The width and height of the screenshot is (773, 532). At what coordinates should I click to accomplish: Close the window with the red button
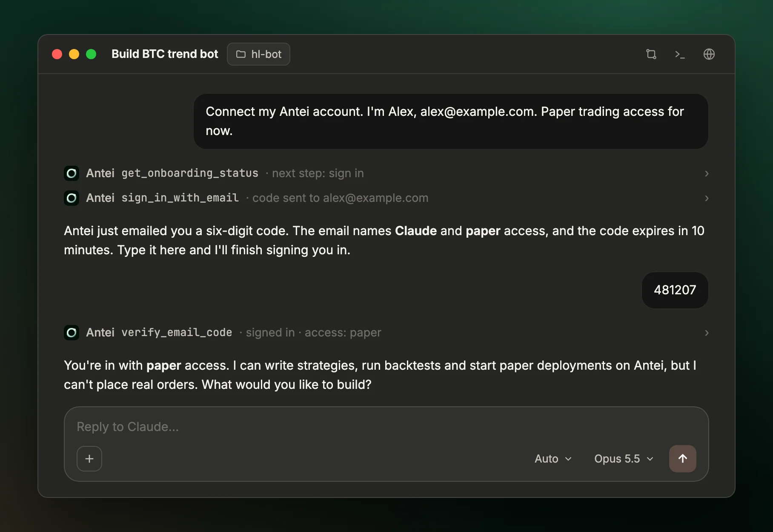click(x=57, y=54)
